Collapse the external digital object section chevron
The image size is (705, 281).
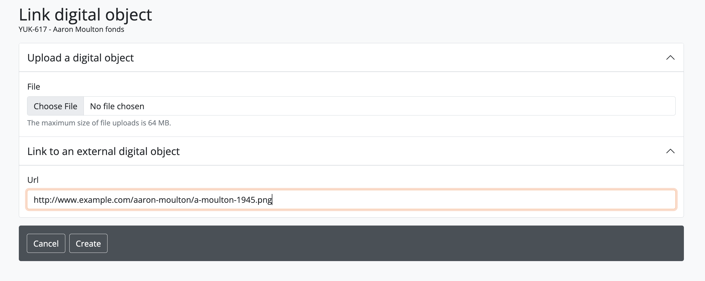[x=670, y=151]
